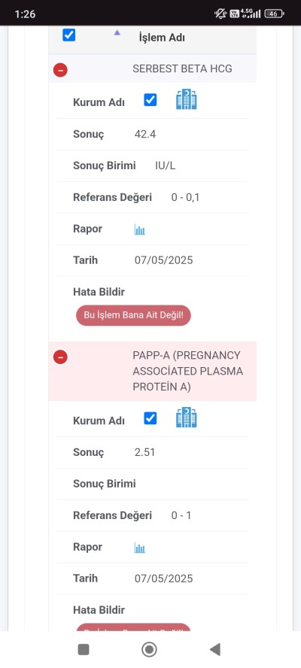Toggle the select-all checkbox in header
This screenshot has width=301, height=668.
(69, 35)
